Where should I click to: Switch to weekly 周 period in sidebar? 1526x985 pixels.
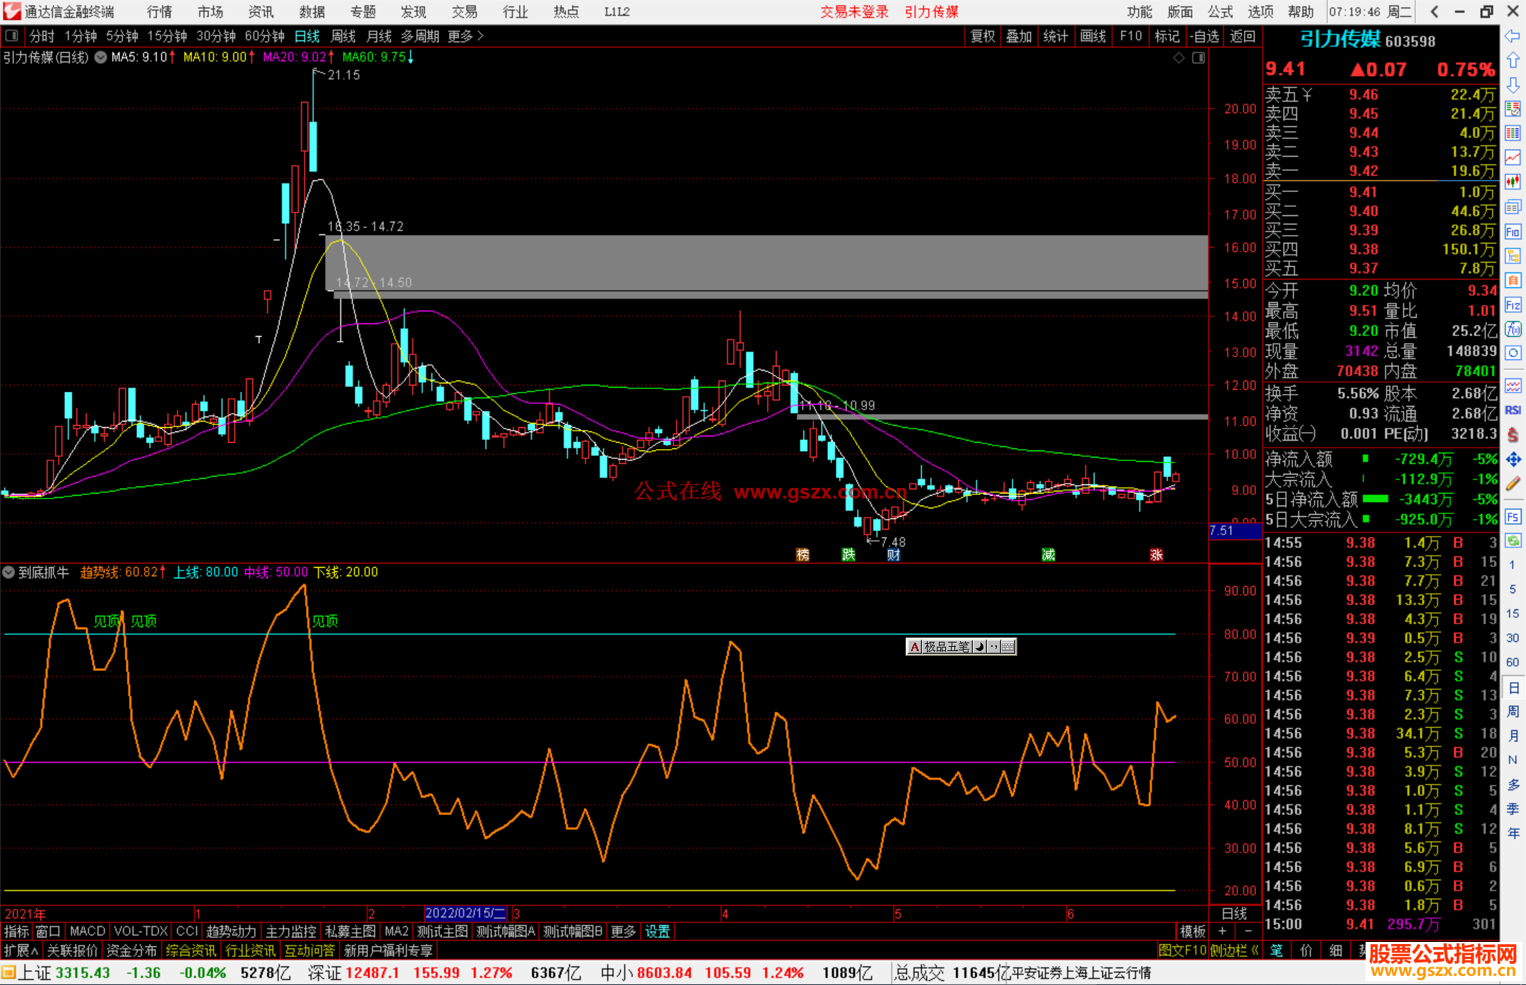coord(1513,711)
